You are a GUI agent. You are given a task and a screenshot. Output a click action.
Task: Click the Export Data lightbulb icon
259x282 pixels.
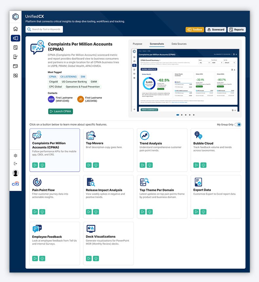pyautogui.click(x=203, y=212)
